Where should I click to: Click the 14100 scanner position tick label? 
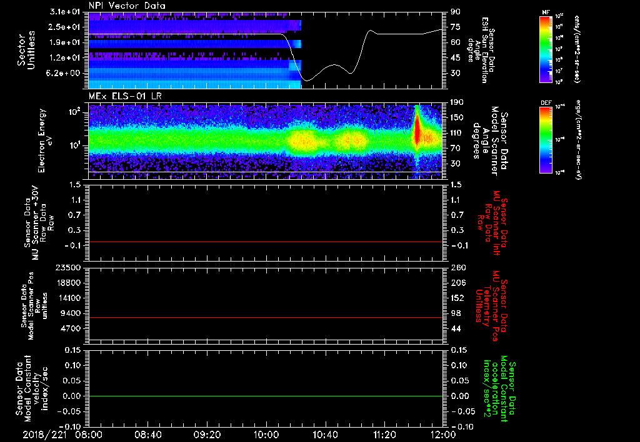tap(68, 298)
